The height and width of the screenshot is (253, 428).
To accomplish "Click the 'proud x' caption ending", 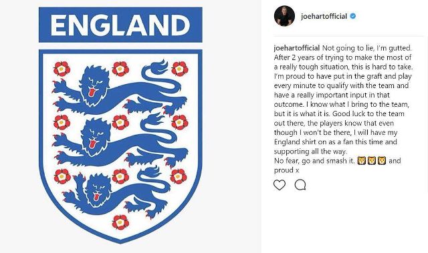I will 287,170.
